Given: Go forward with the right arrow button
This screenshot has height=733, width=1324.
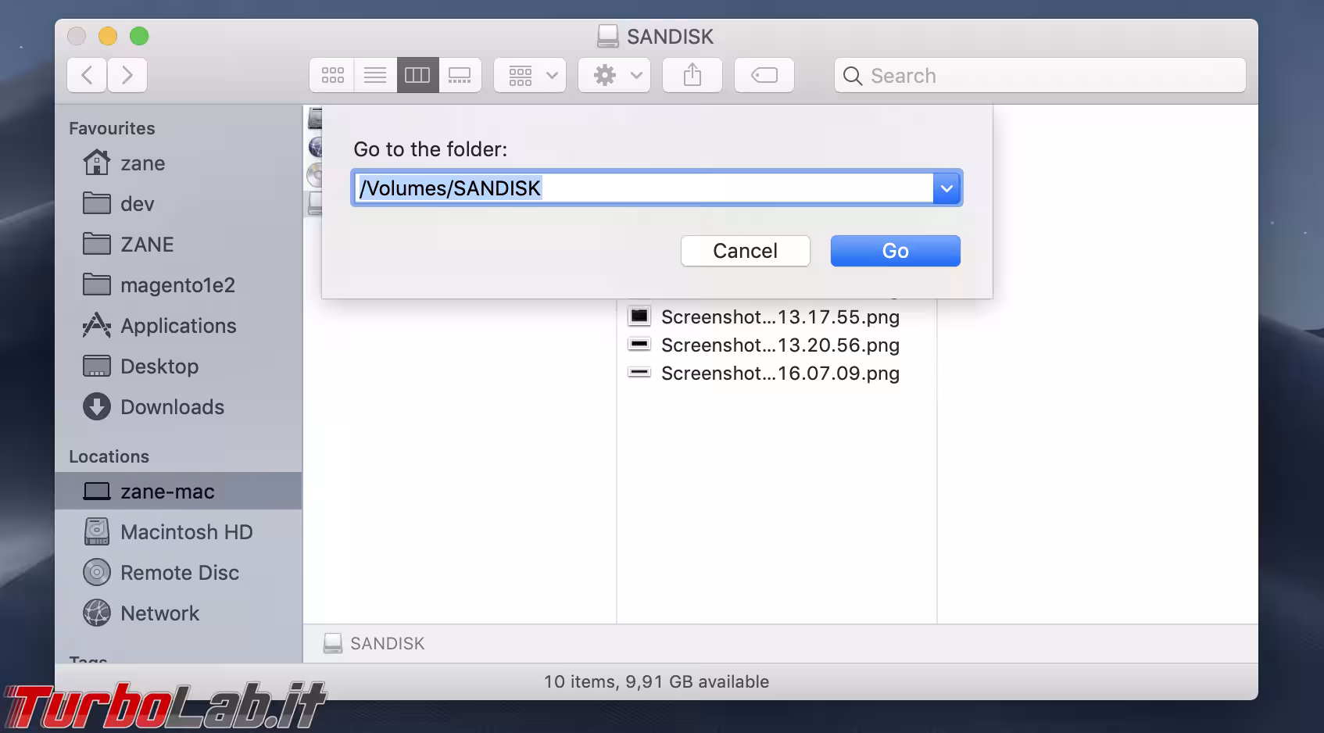Looking at the screenshot, I should 127,76.
